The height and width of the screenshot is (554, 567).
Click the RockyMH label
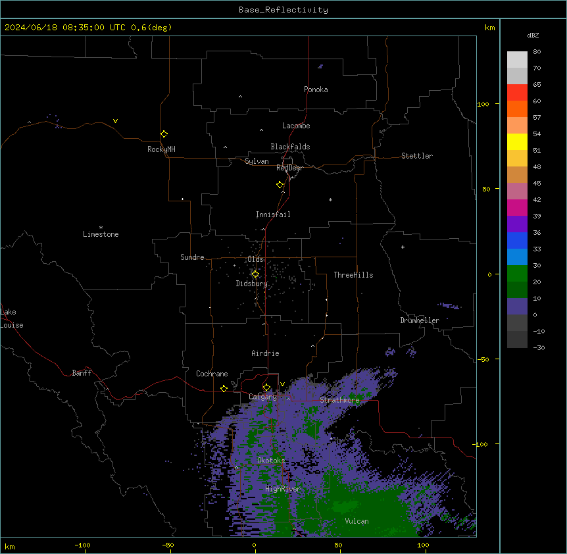click(161, 149)
